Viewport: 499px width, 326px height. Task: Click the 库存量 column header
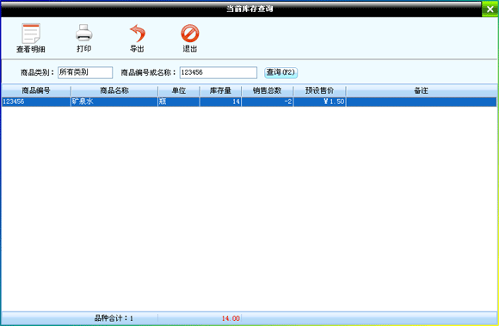[x=220, y=90]
